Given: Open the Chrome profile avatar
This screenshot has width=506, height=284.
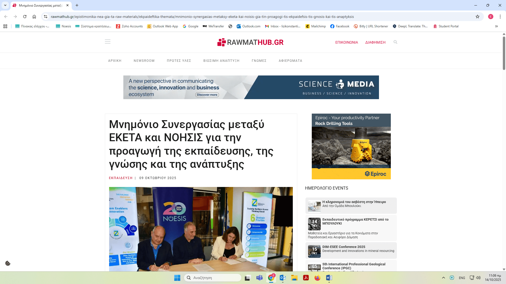Looking at the screenshot, I should coord(491,17).
